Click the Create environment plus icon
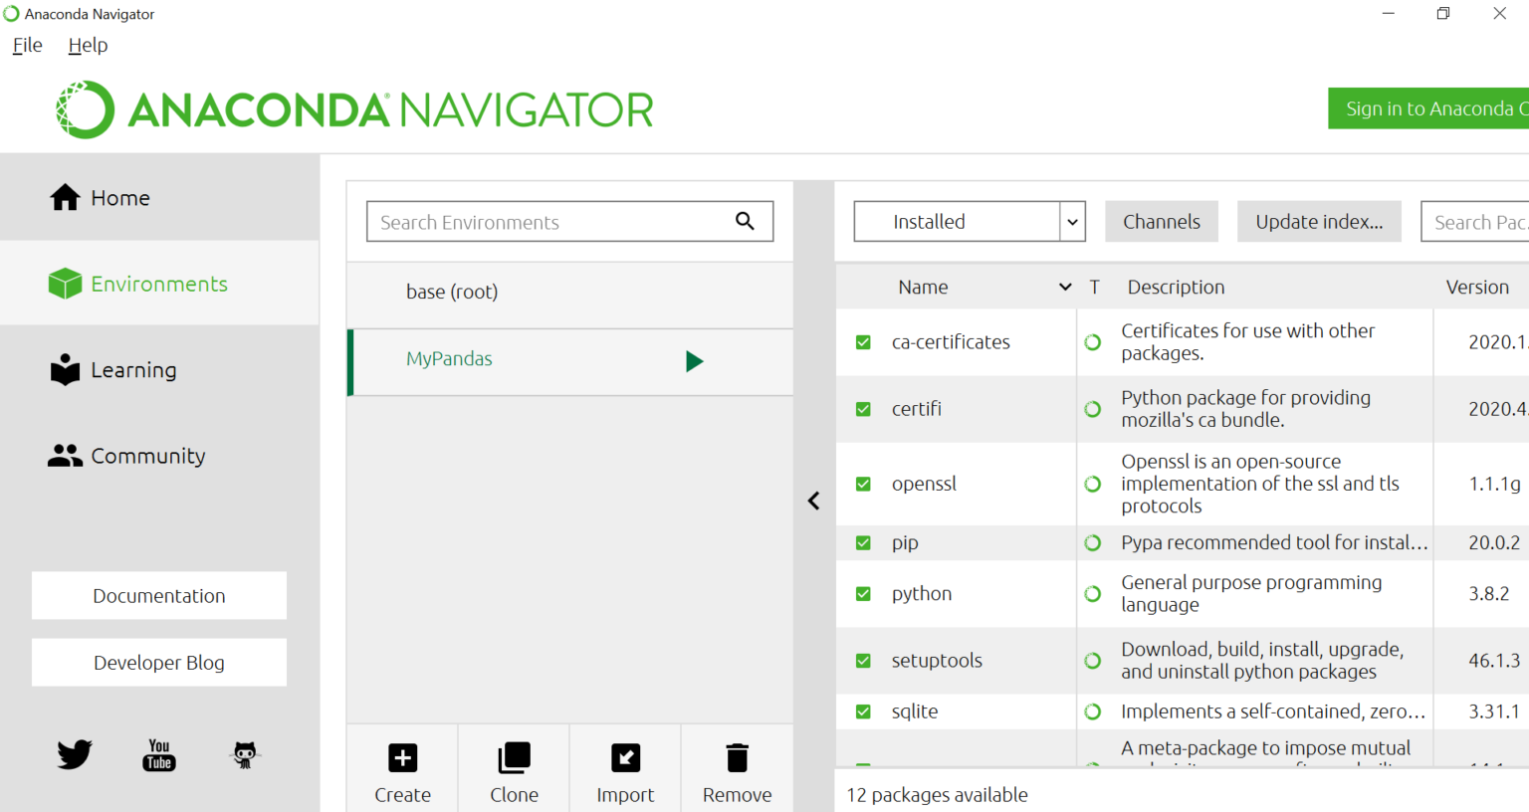This screenshot has width=1529, height=812. [x=402, y=758]
